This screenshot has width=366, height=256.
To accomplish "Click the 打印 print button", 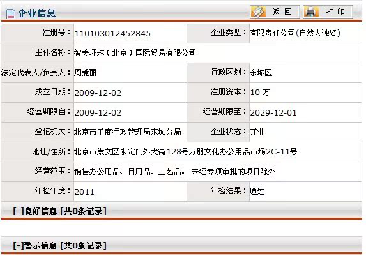I will [x=328, y=11].
